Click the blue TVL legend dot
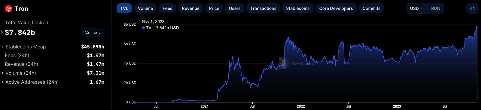The width and height of the screenshot is (481, 110). (x=143, y=28)
